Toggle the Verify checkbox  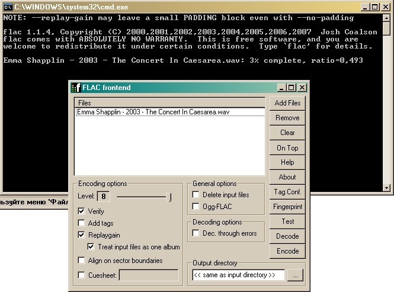click(x=81, y=211)
